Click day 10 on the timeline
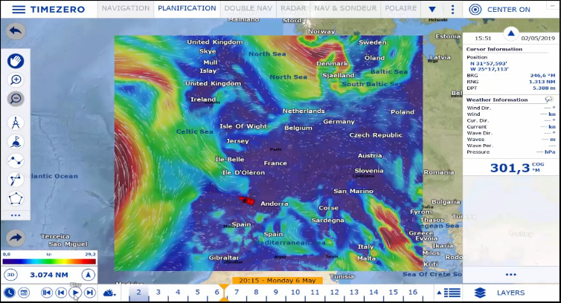This screenshot has width=561, height=303. click(295, 293)
